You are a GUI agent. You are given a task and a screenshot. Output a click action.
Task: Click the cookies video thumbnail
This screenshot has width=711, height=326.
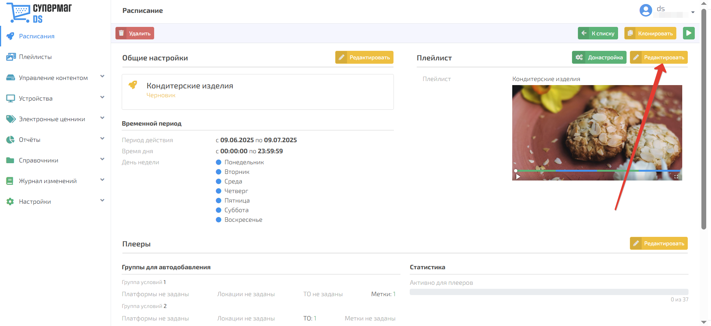pos(597,133)
